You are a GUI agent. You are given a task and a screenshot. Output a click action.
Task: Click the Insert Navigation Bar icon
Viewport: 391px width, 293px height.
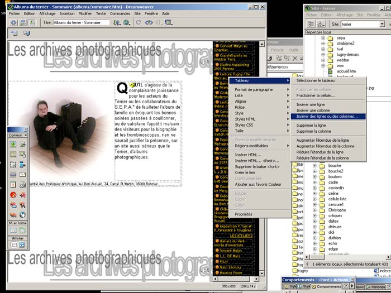coord(23,165)
